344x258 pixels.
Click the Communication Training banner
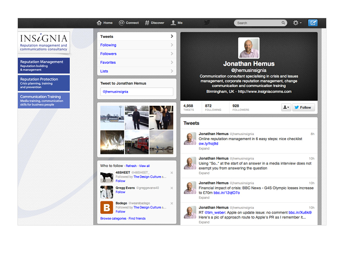pyautogui.click(x=44, y=100)
